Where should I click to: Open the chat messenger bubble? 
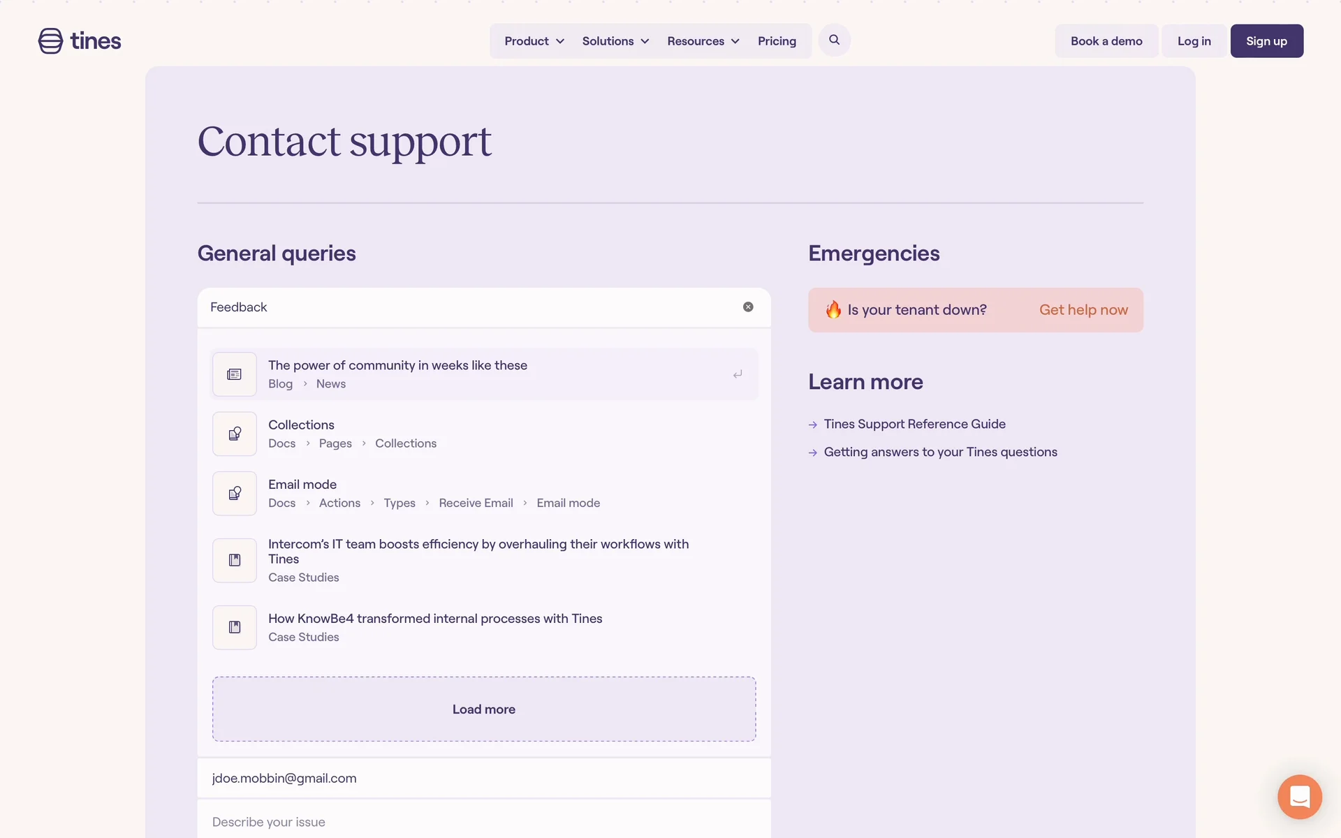pyautogui.click(x=1299, y=796)
